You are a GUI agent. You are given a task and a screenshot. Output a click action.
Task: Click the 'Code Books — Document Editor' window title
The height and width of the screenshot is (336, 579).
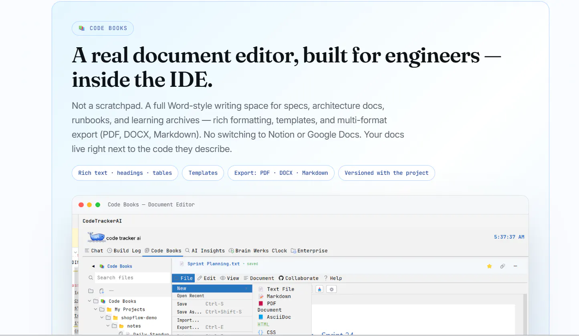click(151, 204)
